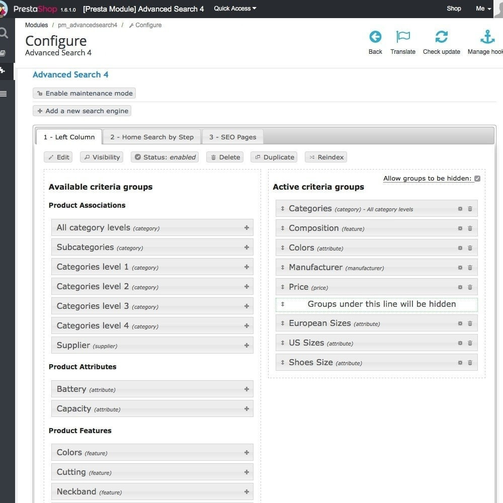Click the Configure breadcrumb text
This screenshot has height=503, width=503.
click(148, 25)
